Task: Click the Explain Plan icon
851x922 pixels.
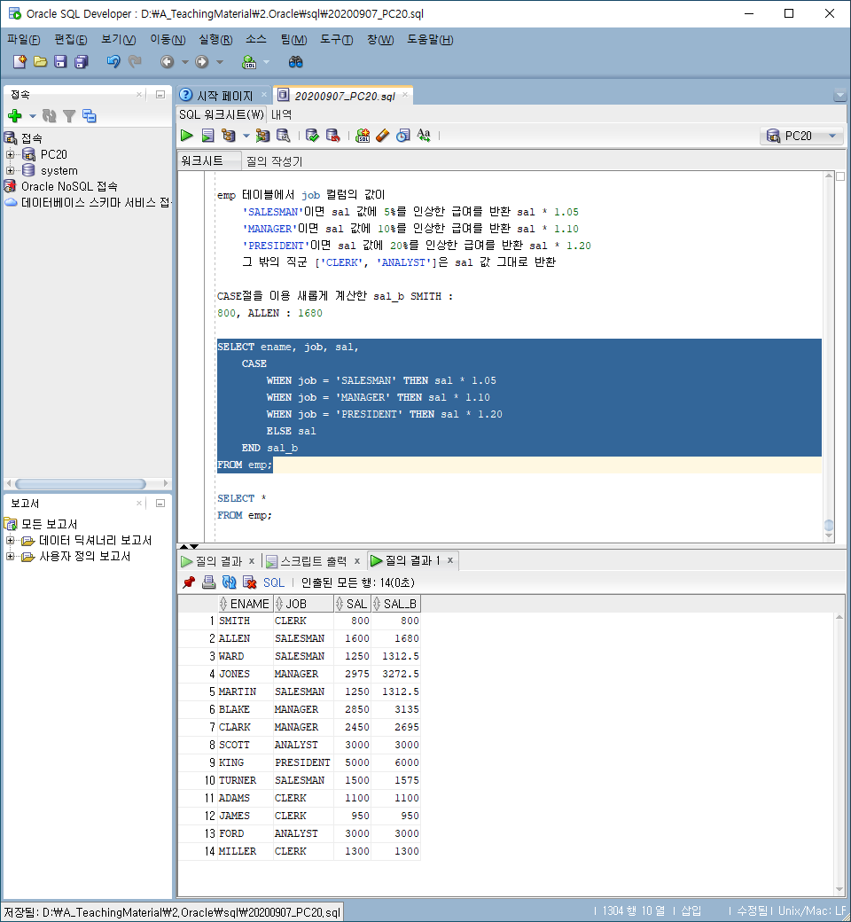Action: tap(228, 136)
